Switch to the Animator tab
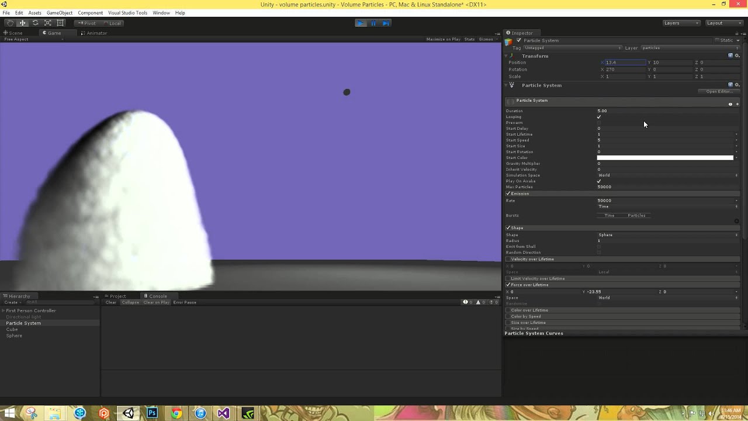The height and width of the screenshot is (421, 748). pos(94,33)
